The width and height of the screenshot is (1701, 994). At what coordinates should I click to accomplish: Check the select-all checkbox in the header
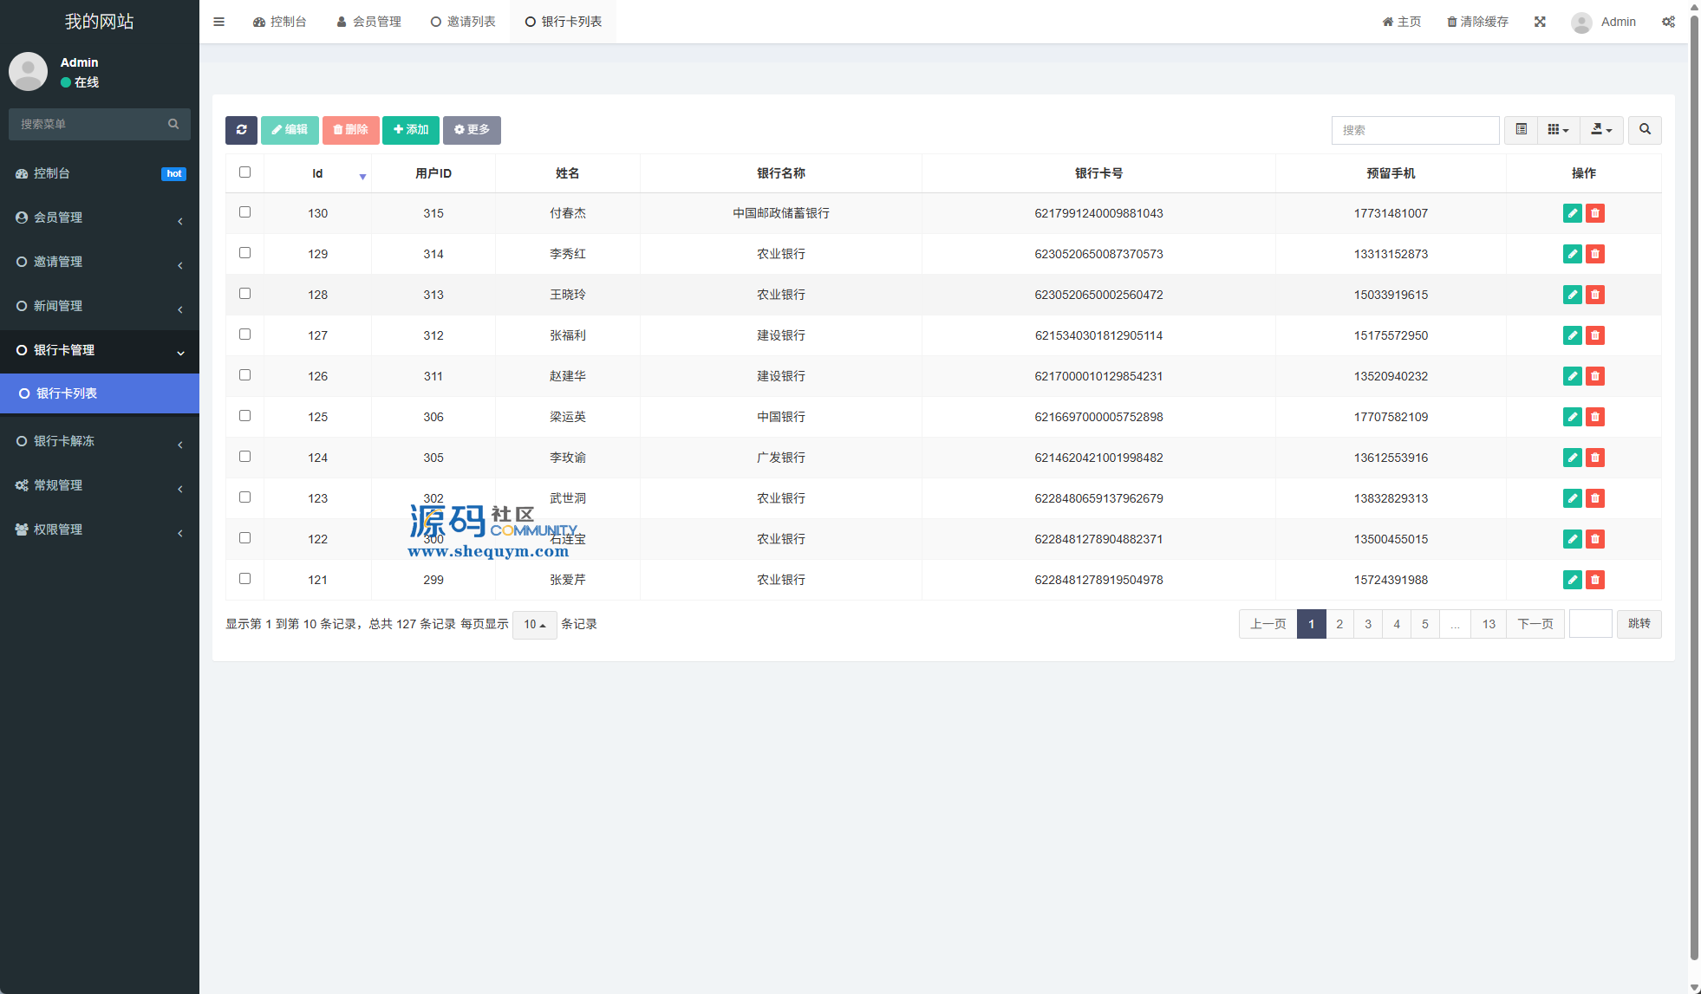[x=244, y=172]
